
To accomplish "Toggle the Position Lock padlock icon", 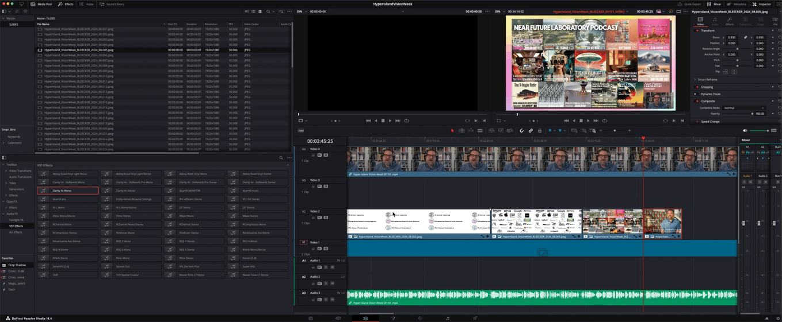I will (540, 131).
